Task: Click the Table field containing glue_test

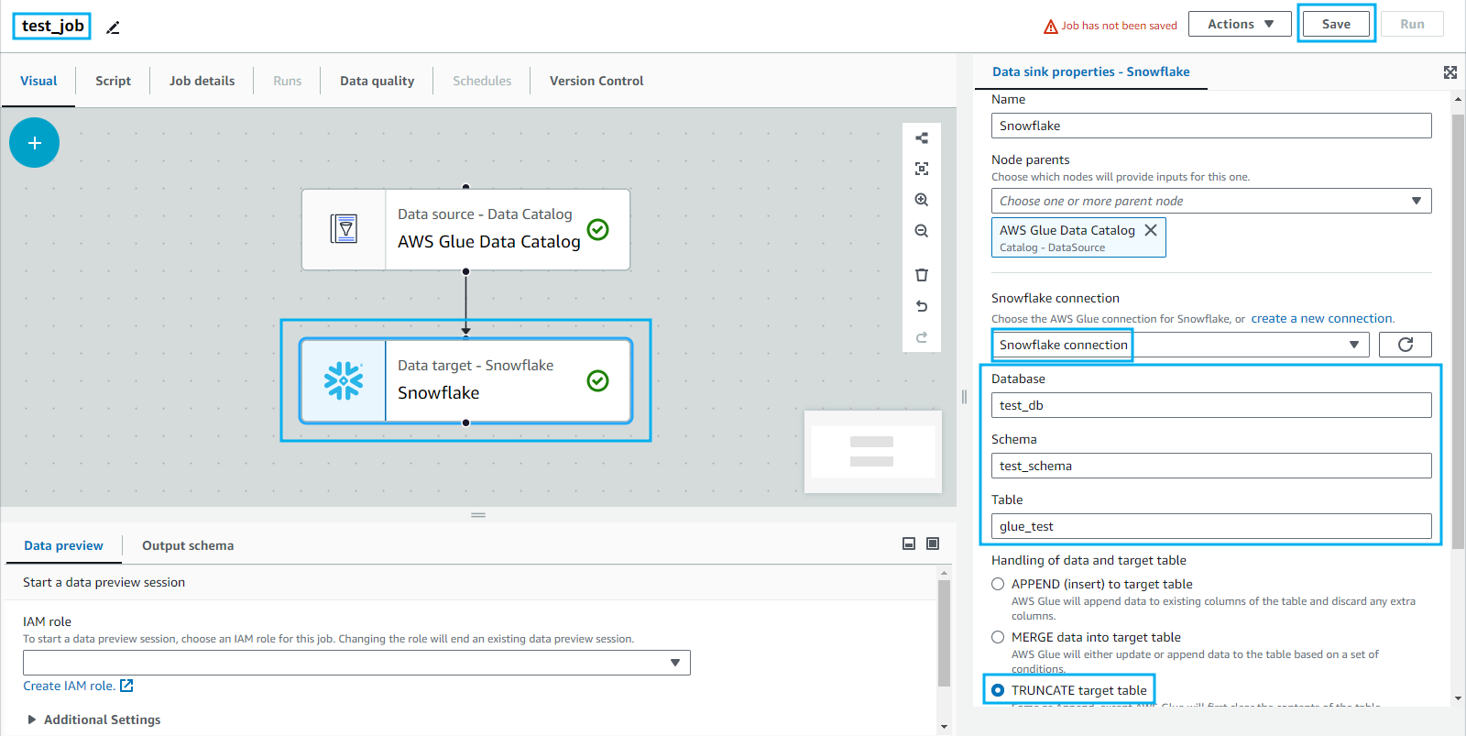Action: click(x=1211, y=526)
